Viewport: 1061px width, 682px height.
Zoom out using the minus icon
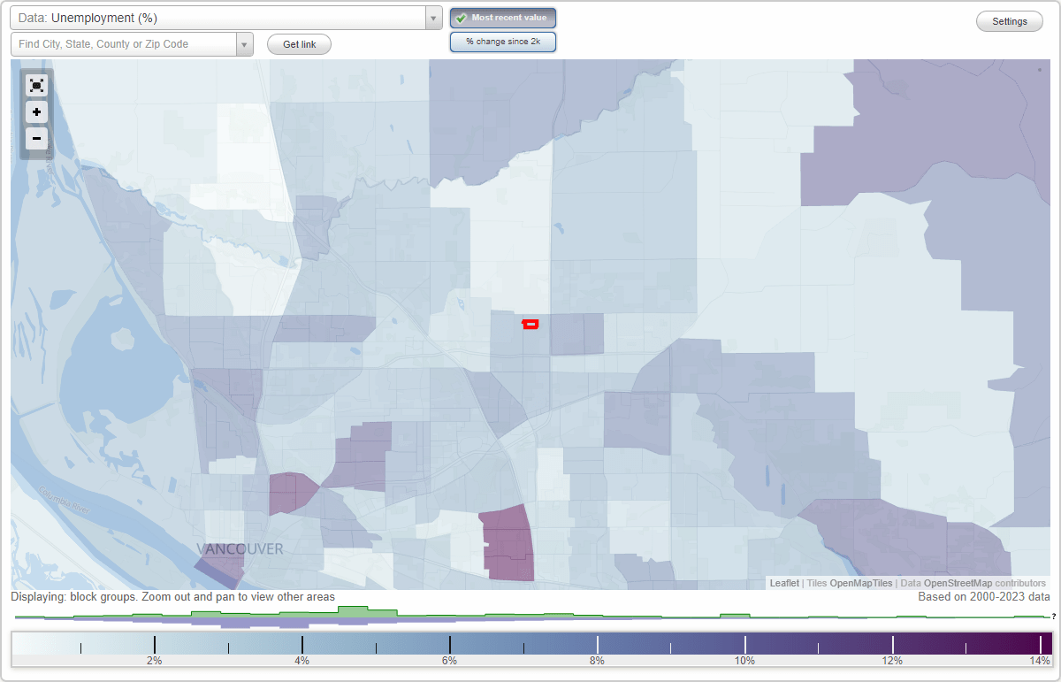pos(36,139)
